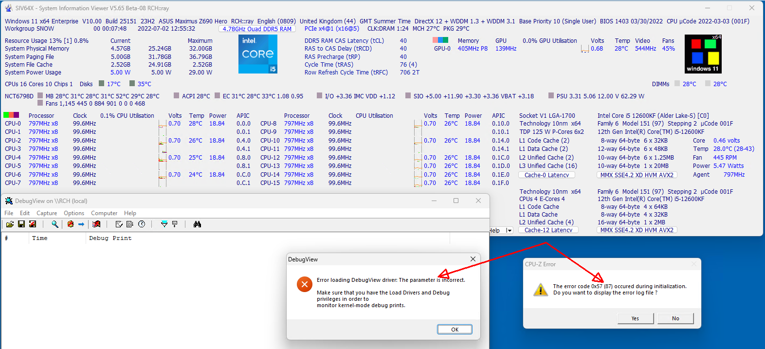Screen dimensions: 765x349
Task: Open the Computer menu in DebugView
Action: tap(104, 213)
